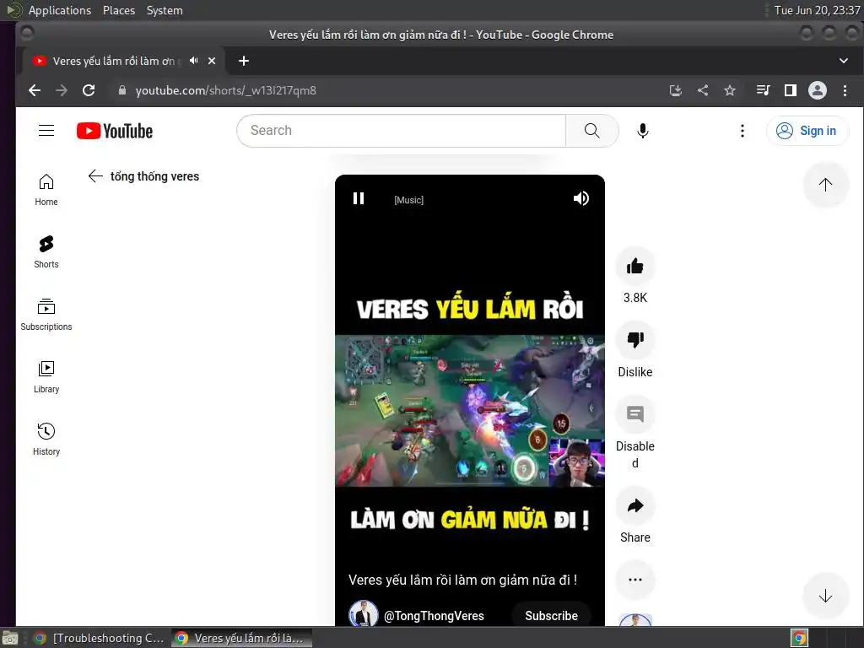The height and width of the screenshot is (648, 864).
Task: Click the show desktop icon in taskbar
Action: point(10,638)
